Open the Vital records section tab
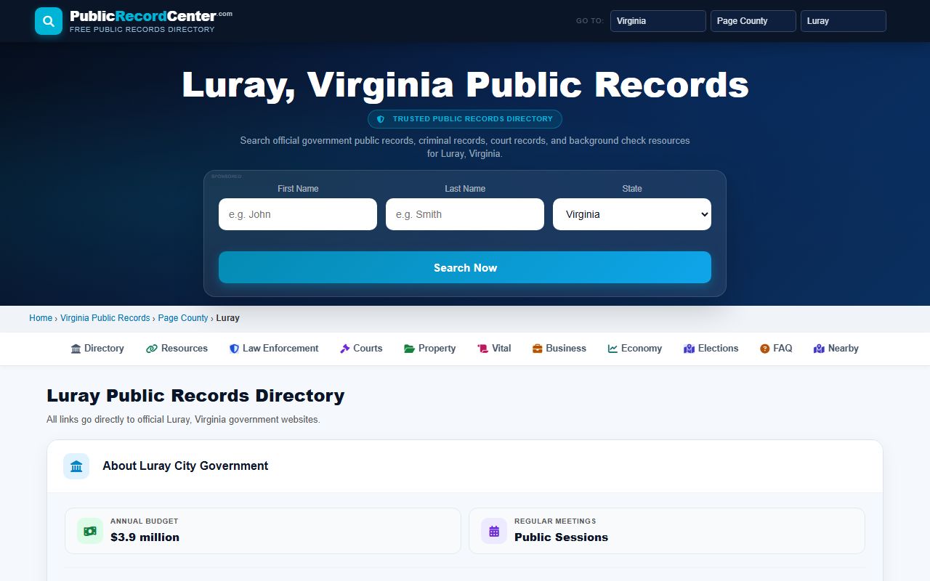Screen dimensions: 930x581 pos(494,349)
